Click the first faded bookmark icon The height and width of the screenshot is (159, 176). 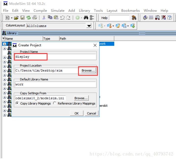click(x=101, y=26)
